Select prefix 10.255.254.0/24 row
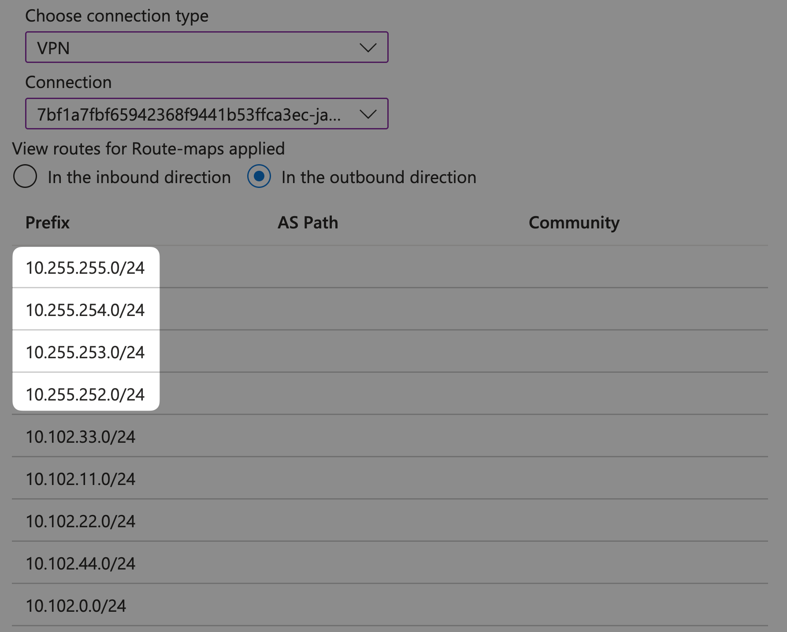The height and width of the screenshot is (632, 787). (390, 309)
